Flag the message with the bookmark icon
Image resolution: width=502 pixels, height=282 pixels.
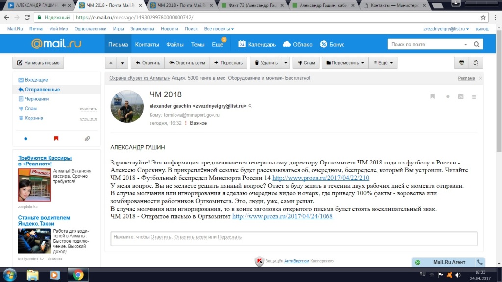pos(432,96)
